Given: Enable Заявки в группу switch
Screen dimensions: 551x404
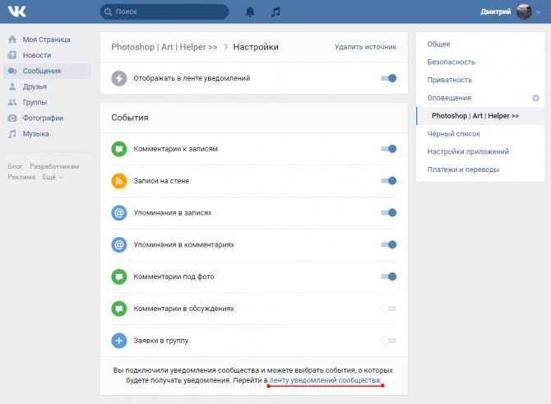Looking at the screenshot, I should point(389,341).
